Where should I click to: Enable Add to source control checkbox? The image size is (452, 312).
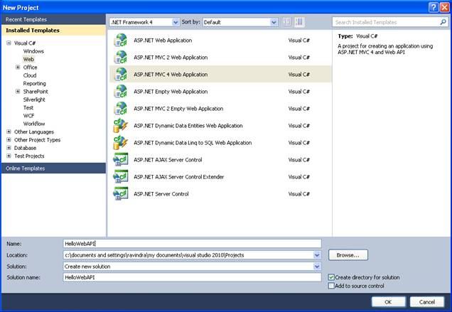[x=331, y=286]
